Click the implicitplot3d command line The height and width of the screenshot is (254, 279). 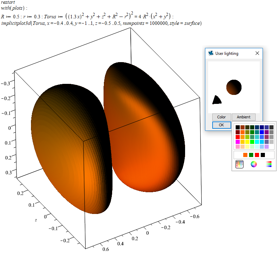point(101,23)
